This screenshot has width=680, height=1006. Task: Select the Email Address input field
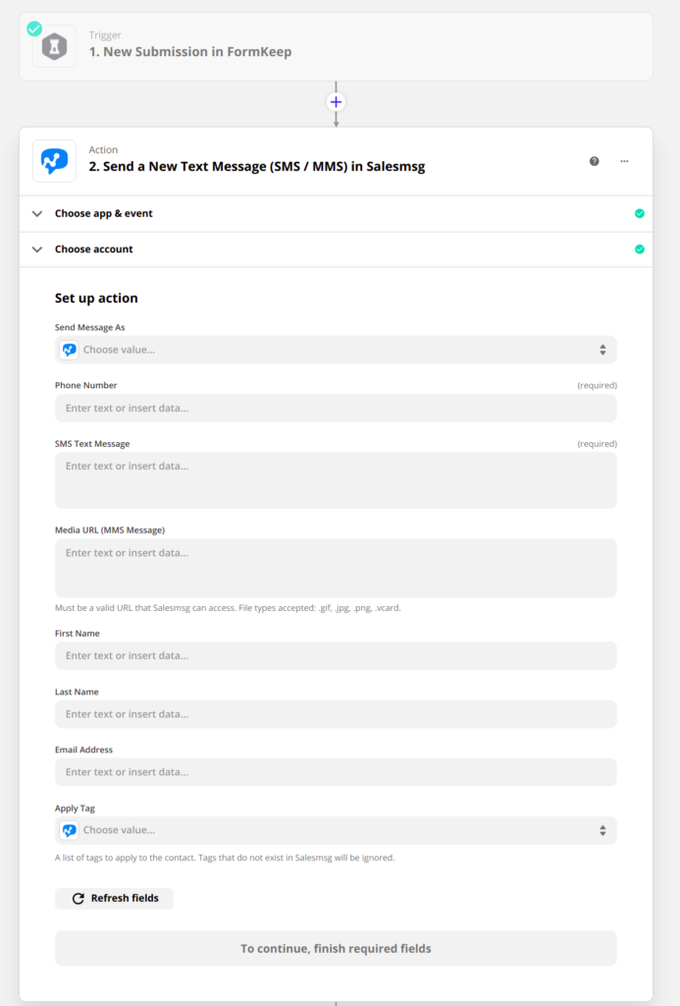[336, 771]
